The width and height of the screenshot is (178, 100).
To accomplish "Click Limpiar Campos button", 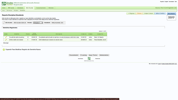I will [149, 13].
